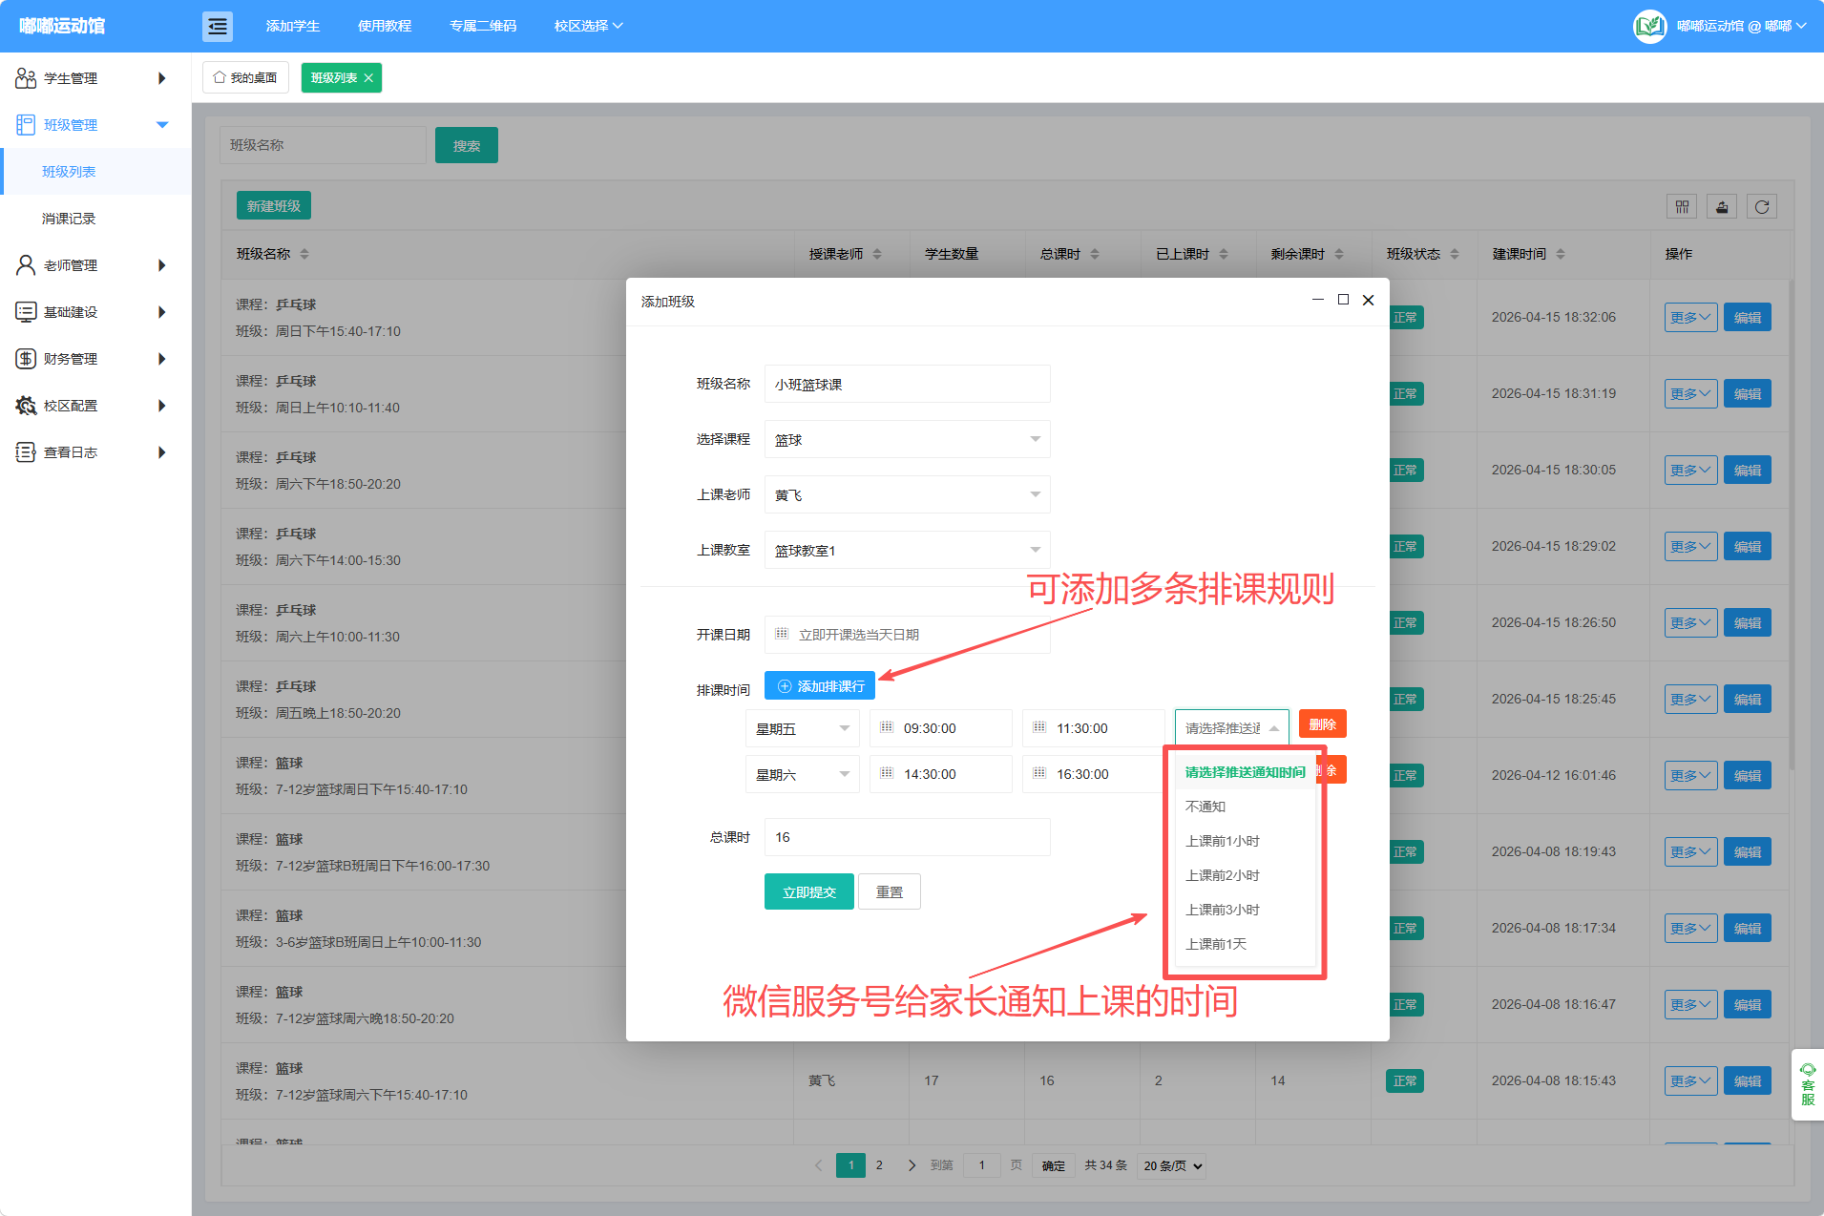Select 班级列表 in sidebar
Image resolution: width=1824 pixels, height=1216 pixels.
click(95, 172)
